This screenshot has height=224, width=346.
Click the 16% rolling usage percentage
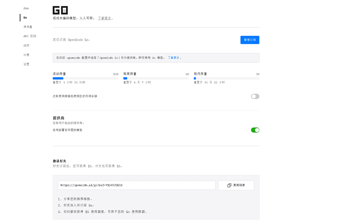116,74
